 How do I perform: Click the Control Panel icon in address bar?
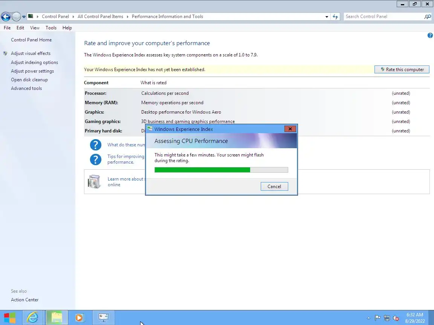click(31, 16)
